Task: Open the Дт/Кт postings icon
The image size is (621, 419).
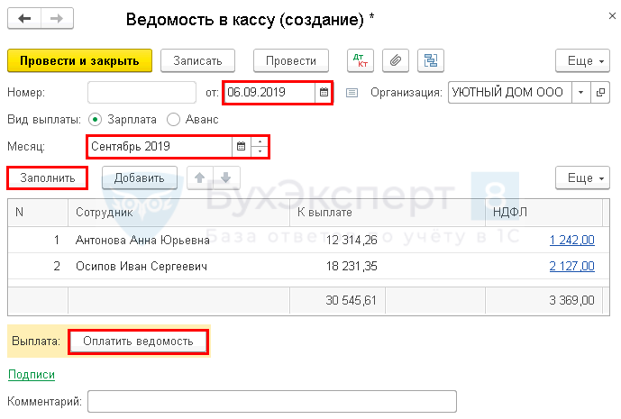Action: click(361, 60)
